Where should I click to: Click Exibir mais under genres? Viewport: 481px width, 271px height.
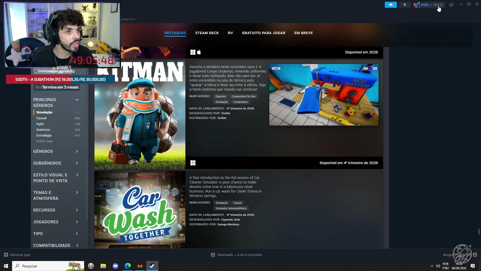44,141
